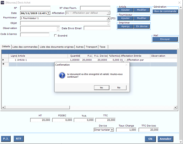The width and height of the screenshot is (183, 144).
Task: Switch to the Autres tab
Action: pos(80,47)
